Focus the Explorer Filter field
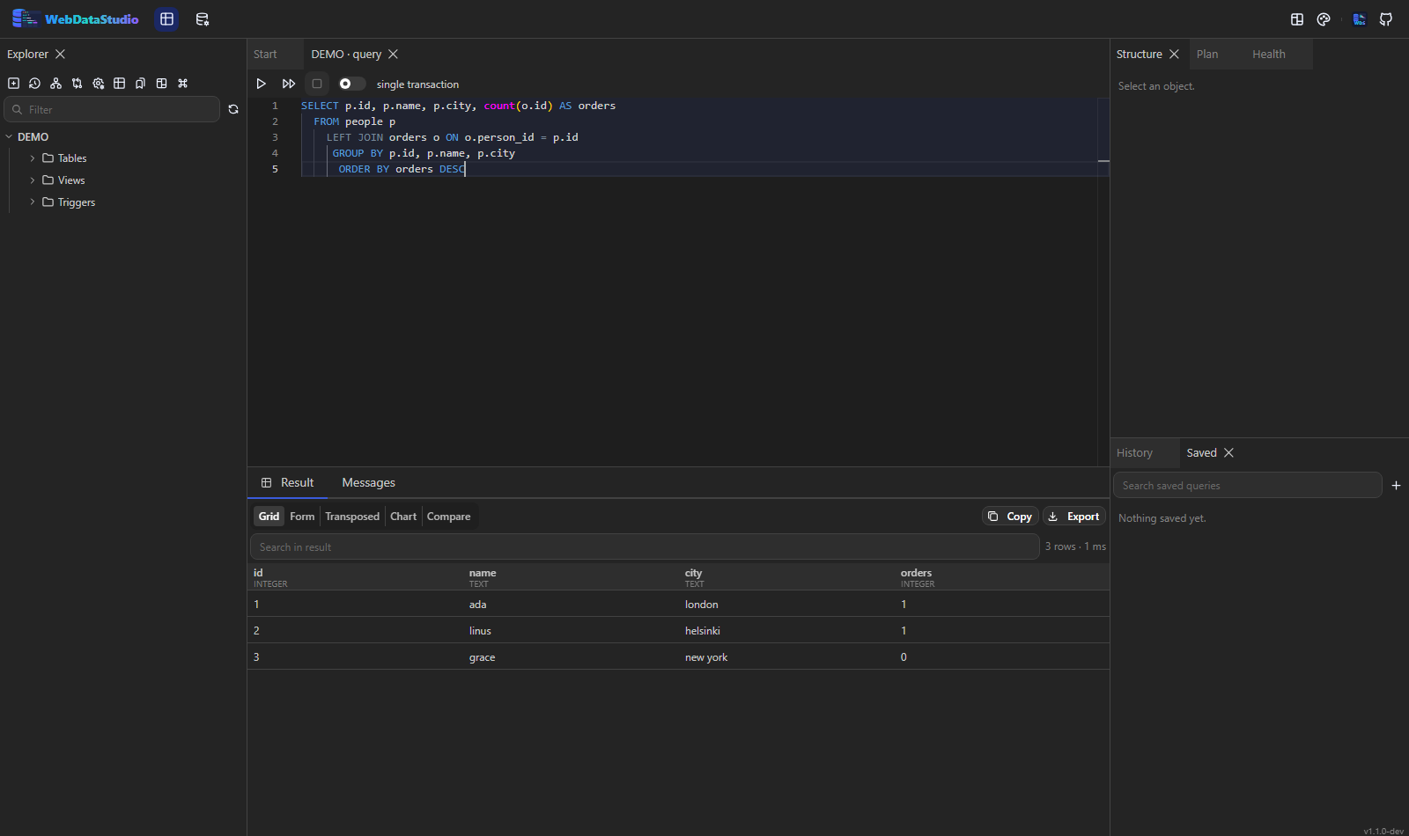 112,109
